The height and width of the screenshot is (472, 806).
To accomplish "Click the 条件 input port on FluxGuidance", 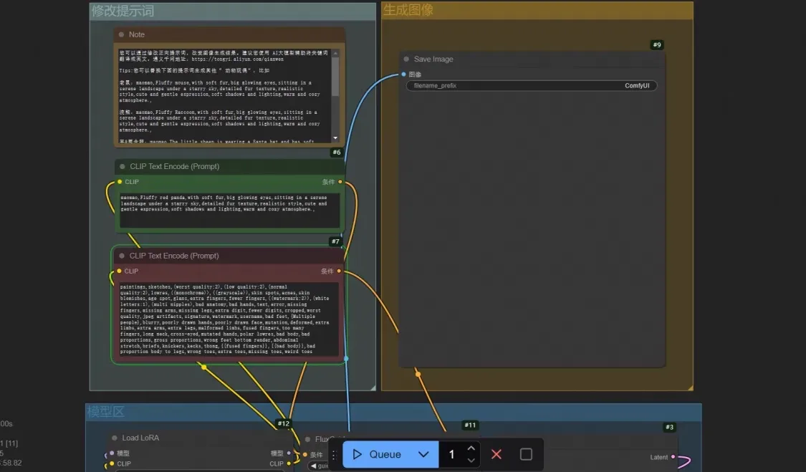I will [305, 455].
